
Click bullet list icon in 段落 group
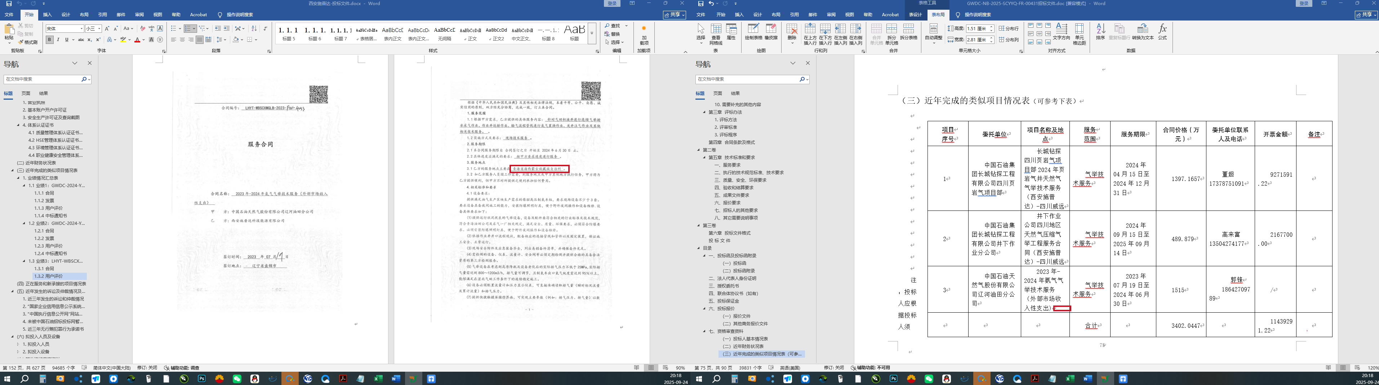click(x=173, y=28)
